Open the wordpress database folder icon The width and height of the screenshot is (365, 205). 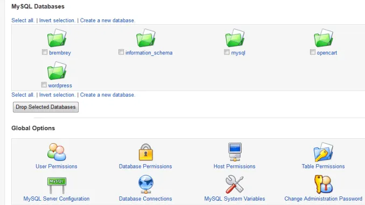pos(57,70)
